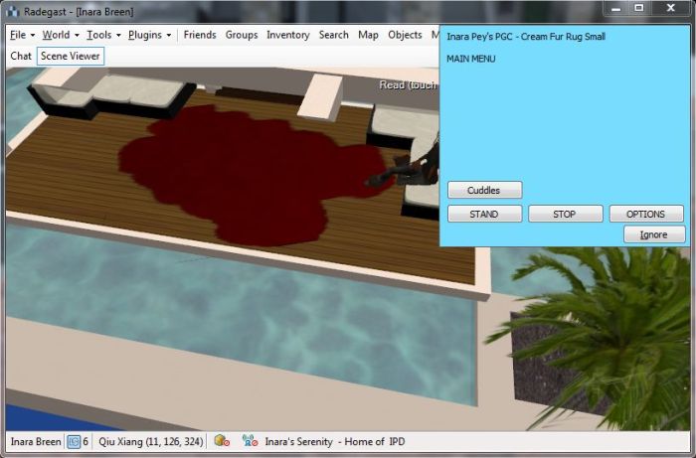This screenshot has height=458, width=696.
Task: Open the Inventory panel
Action: (288, 35)
